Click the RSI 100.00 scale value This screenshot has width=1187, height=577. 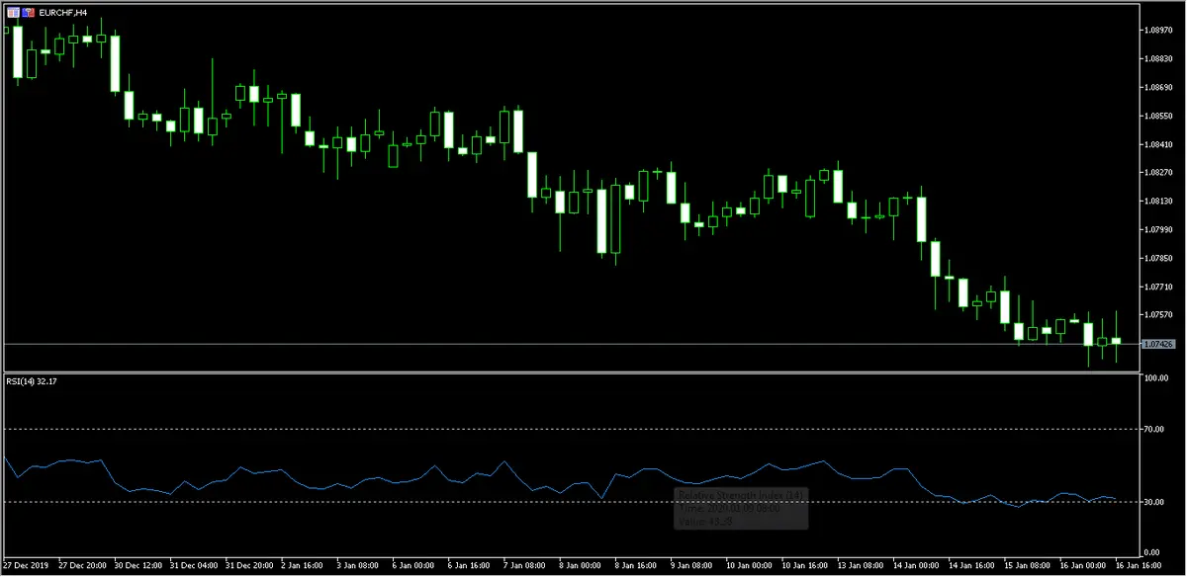click(x=1156, y=378)
